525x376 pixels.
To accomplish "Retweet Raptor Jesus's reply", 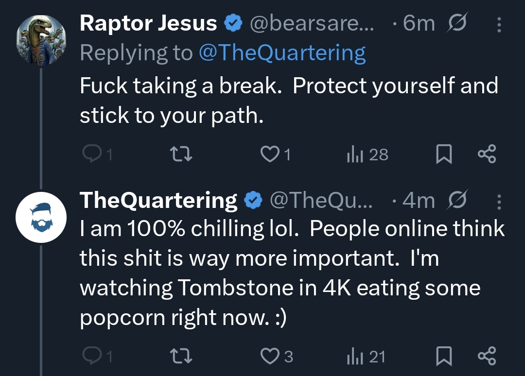I will [181, 154].
